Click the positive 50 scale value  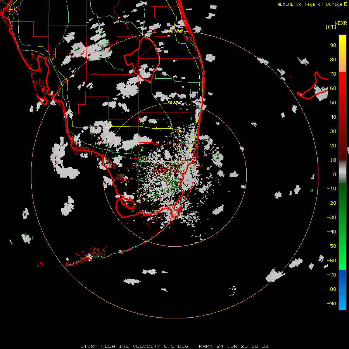click(333, 103)
